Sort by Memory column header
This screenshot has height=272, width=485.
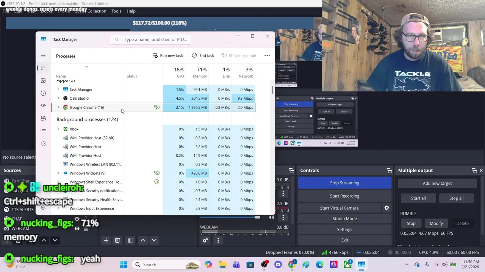(x=197, y=73)
